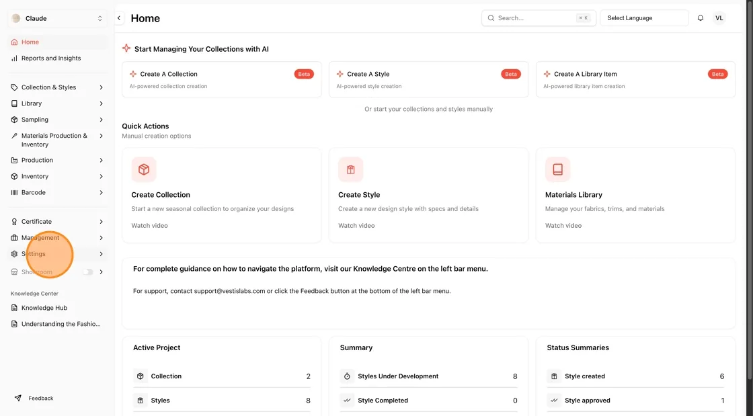Viewport: 753px width, 416px height.
Task: Click the Feedback button
Action: click(x=34, y=399)
